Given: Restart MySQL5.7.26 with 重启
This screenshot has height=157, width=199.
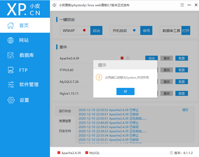Looking at the screenshot, I should click(x=167, y=82).
